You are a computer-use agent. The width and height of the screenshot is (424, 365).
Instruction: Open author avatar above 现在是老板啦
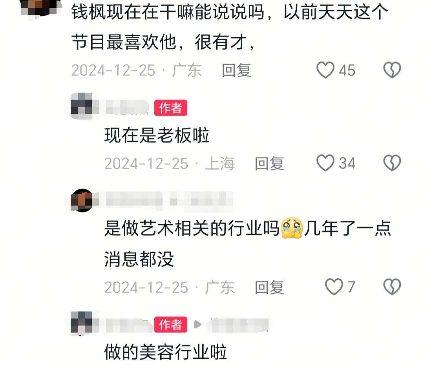click(x=81, y=106)
